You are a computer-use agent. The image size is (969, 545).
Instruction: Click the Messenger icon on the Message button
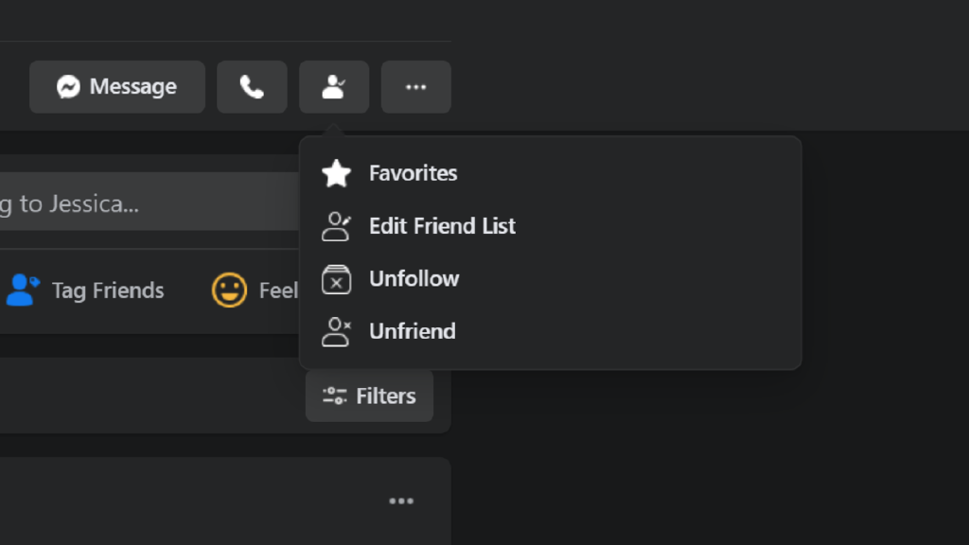coord(64,86)
